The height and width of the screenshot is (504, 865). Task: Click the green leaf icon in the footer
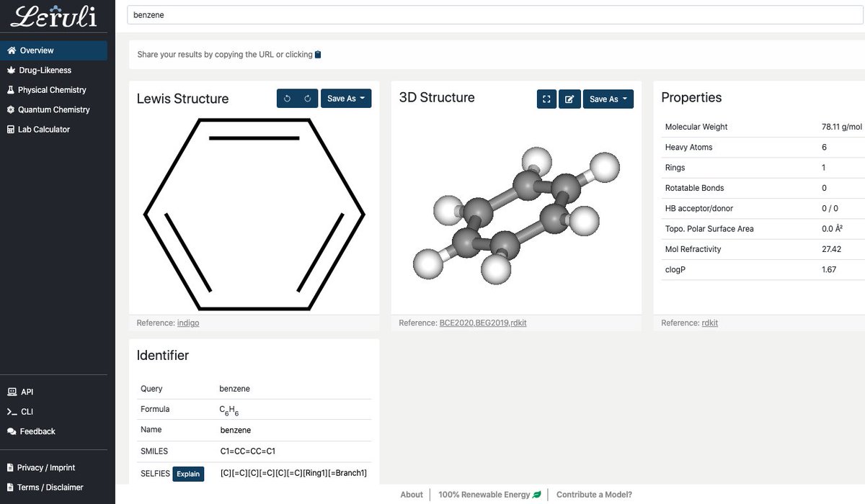(536, 495)
